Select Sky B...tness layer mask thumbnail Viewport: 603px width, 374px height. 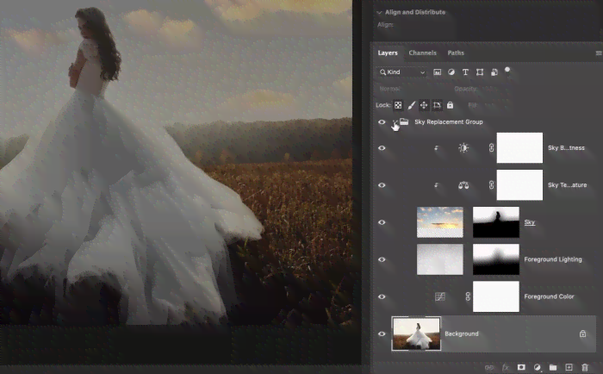(x=519, y=147)
